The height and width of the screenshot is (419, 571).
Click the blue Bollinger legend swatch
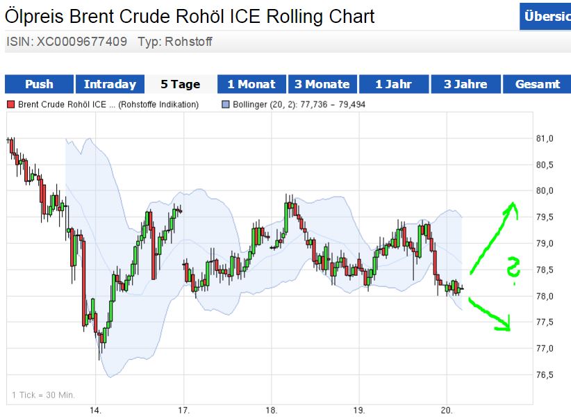point(225,105)
